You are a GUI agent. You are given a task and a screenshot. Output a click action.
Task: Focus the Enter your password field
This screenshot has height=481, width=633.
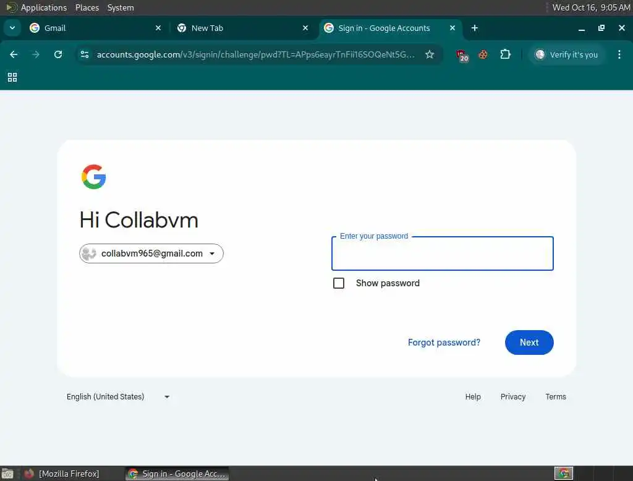(x=443, y=253)
